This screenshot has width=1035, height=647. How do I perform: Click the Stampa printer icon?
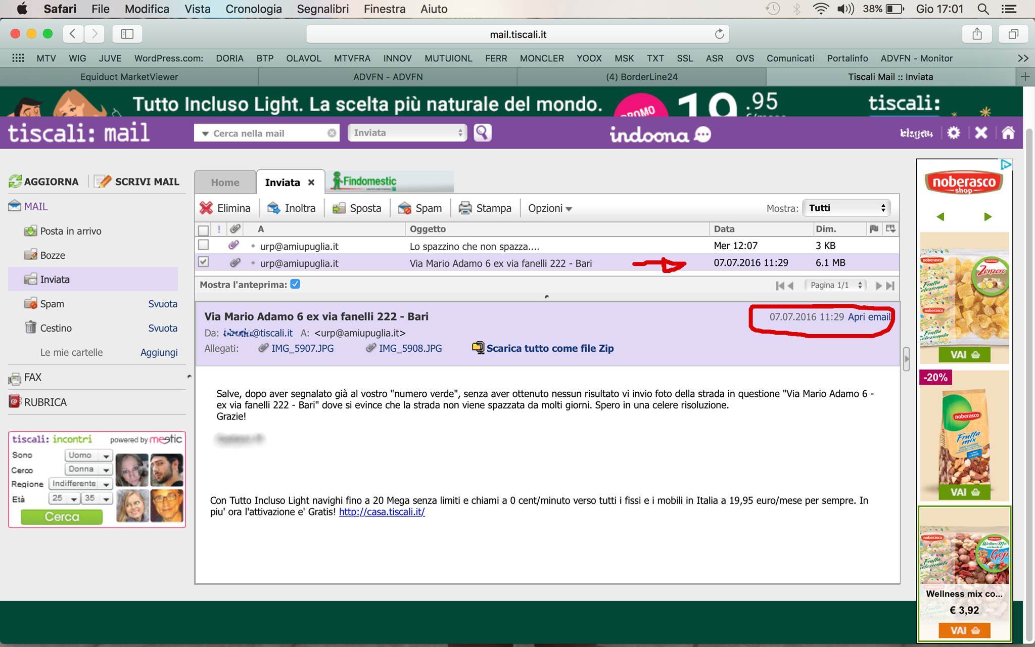click(465, 208)
